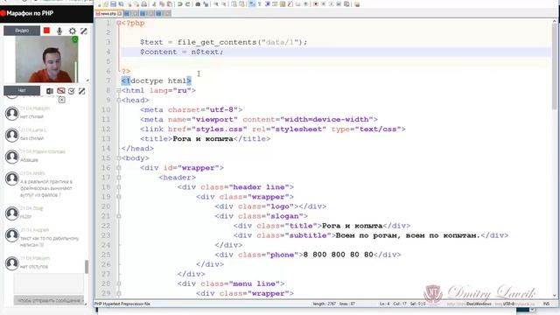Collapse the <header> fold marker
Image resolution: width=560 pixels, height=315 pixels.
click(119, 178)
